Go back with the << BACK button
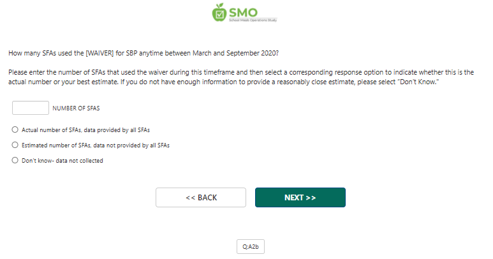This screenshot has height=259, width=493. point(201,198)
